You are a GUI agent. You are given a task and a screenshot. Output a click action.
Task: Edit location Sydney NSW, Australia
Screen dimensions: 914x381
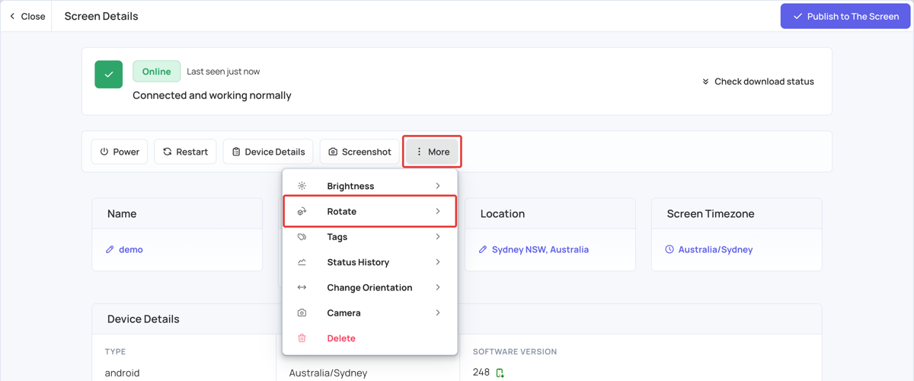(540, 249)
